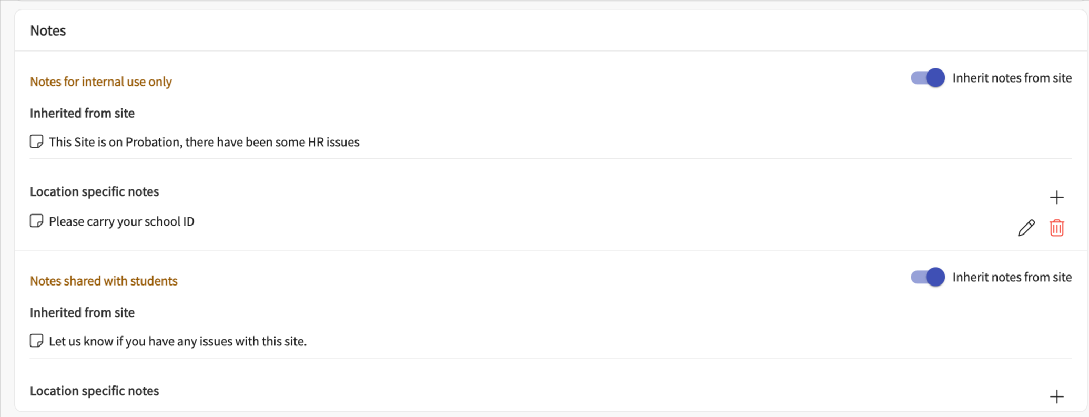The height and width of the screenshot is (417, 1089).
Task: Turn off inherit notes toggle for student notes
Action: click(x=928, y=277)
